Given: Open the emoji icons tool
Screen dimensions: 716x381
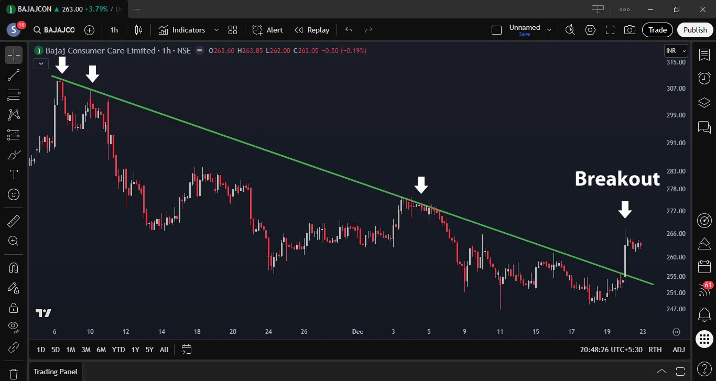Looking at the screenshot, I should tap(14, 194).
